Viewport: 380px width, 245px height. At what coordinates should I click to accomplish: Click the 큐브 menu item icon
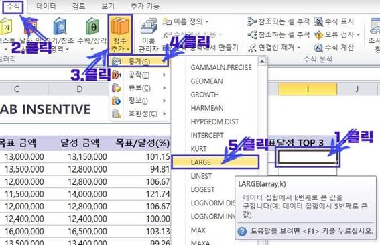point(117,88)
